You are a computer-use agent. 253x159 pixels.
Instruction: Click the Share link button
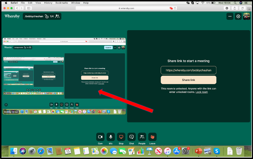(x=188, y=80)
